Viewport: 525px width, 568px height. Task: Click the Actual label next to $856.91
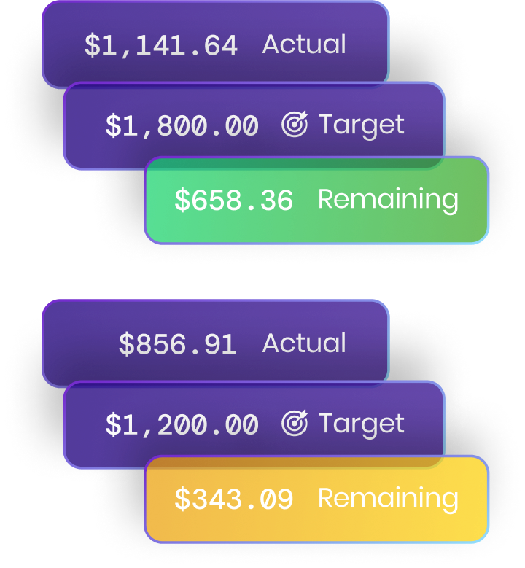304,343
